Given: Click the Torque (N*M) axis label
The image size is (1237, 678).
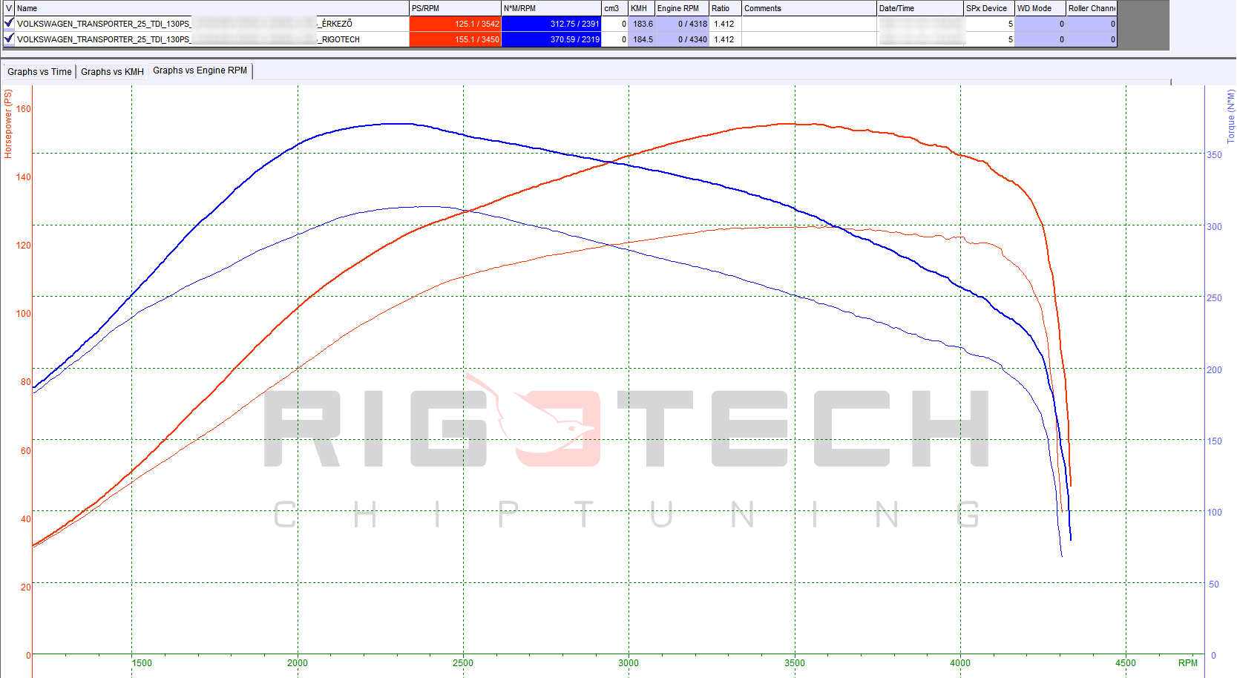Looking at the screenshot, I should pos(1230,116).
